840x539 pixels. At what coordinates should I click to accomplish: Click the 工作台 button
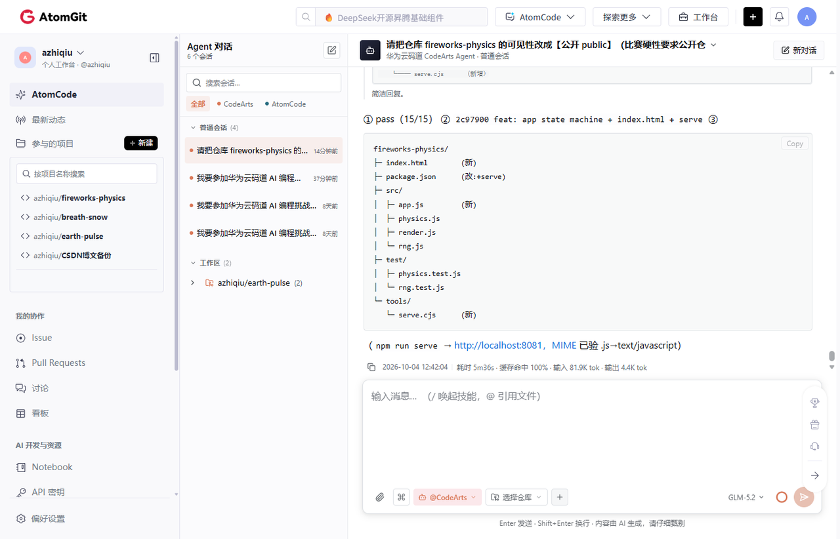698,17
